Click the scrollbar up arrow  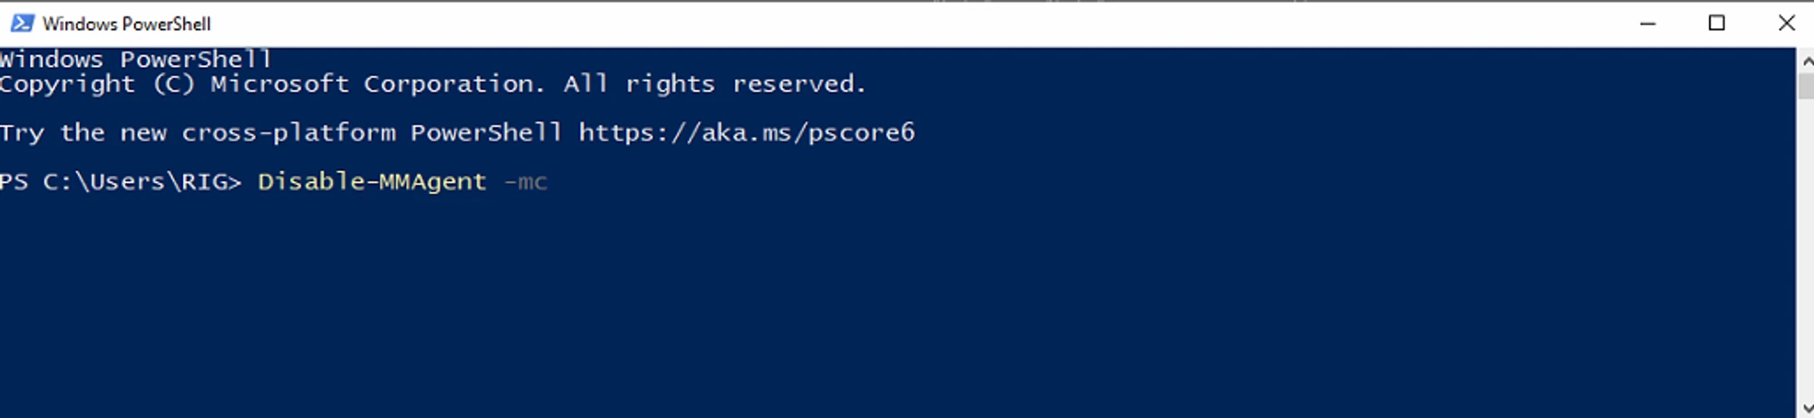click(1805, 62)
